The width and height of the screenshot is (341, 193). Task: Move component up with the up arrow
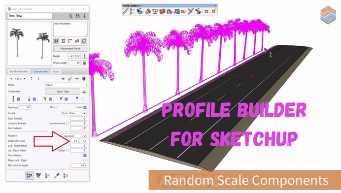(x=32, y=79)
